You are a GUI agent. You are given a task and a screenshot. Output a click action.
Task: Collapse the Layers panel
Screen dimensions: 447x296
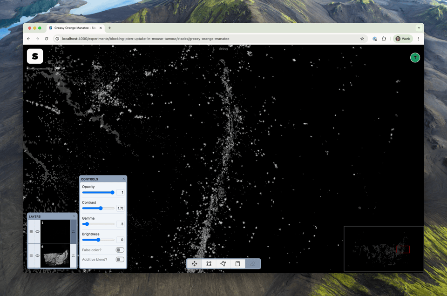tap(74, 216)
